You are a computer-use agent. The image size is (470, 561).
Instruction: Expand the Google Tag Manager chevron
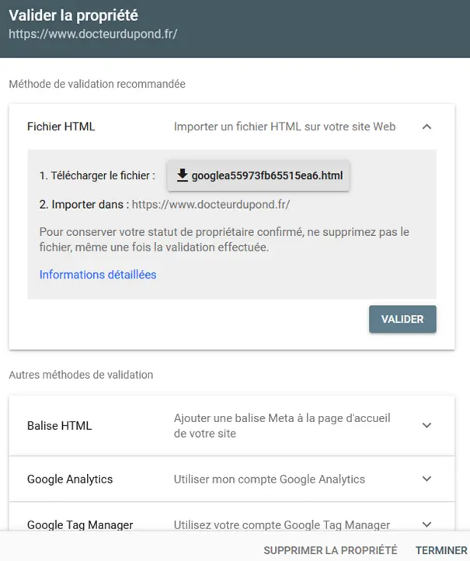click(x=426, y=525)
